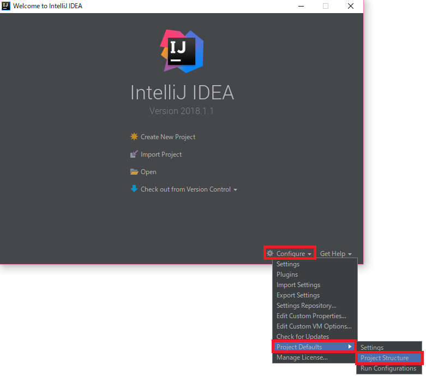
Task: Select Settings in the Project Defaults submenu
Action: point(389,348)
